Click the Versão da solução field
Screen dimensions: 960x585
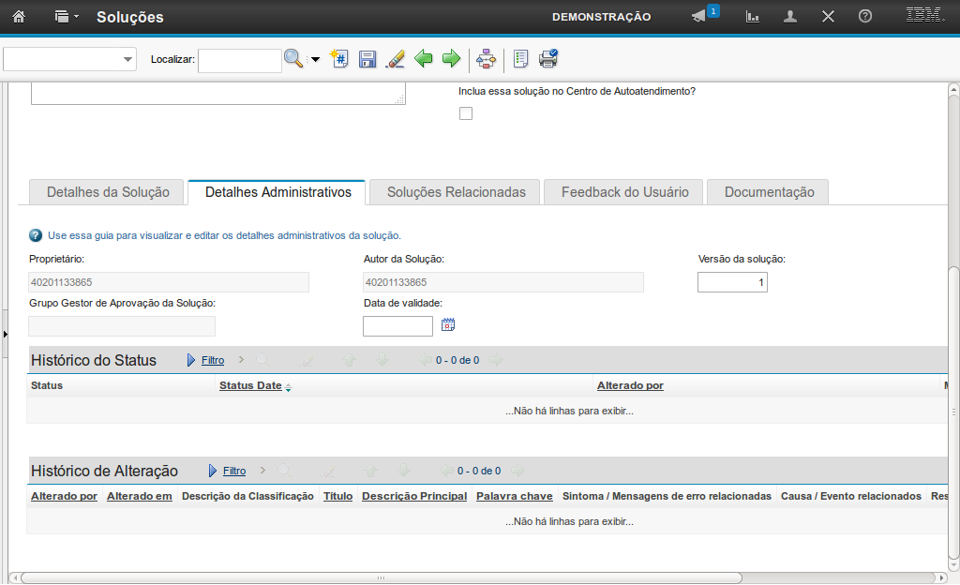tap(732, 282)
